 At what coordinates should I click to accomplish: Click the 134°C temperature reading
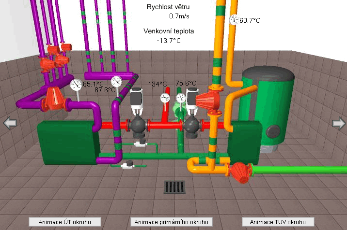(x=158, y=84)
